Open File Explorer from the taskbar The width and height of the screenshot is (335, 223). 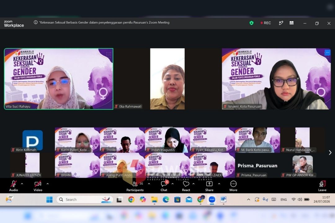(x=154, y=199)
